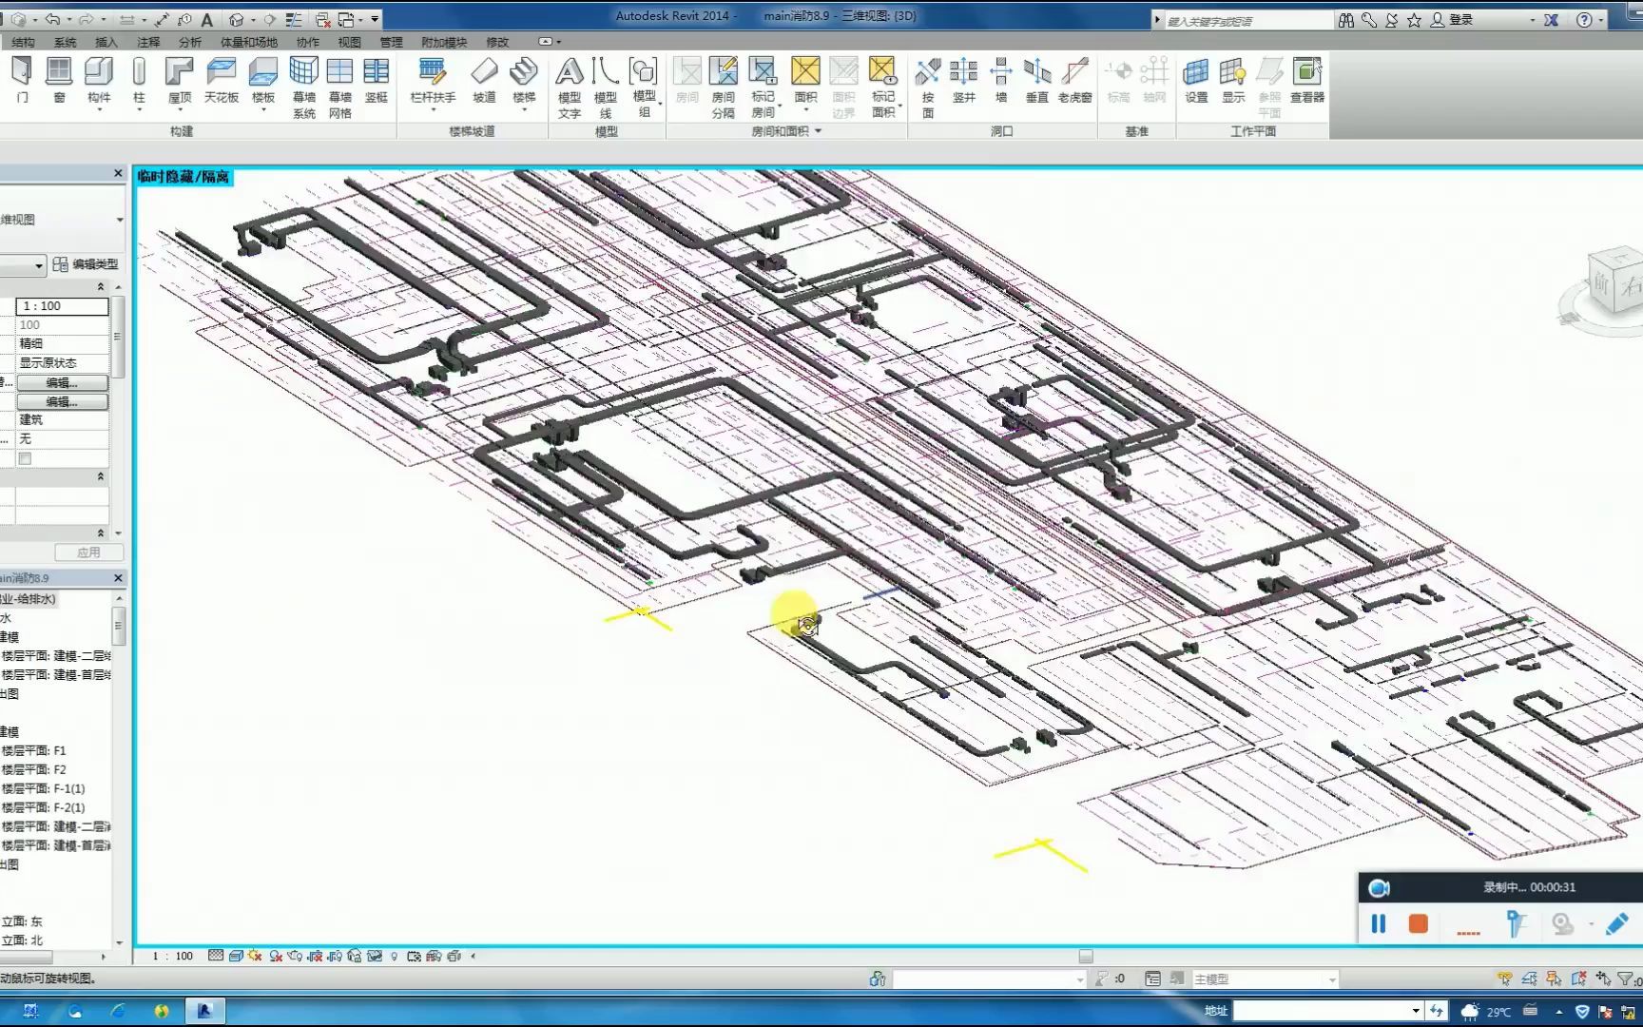Select the Window (窗) tool
This screenshot has width=1643, height=1027.
(59, 80)
